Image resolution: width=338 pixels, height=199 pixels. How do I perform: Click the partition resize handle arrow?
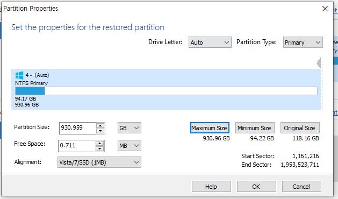pos(319,63)
